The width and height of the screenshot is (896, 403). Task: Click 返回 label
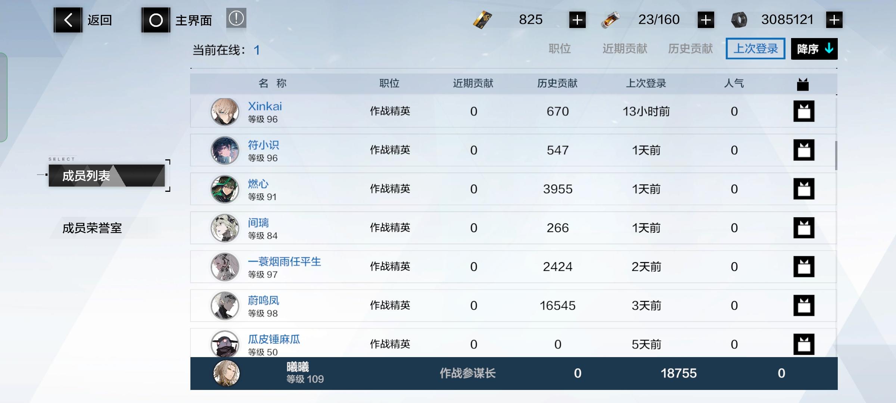100,20
